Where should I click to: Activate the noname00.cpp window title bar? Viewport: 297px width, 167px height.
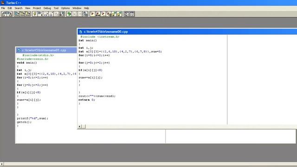coord(187,32)
